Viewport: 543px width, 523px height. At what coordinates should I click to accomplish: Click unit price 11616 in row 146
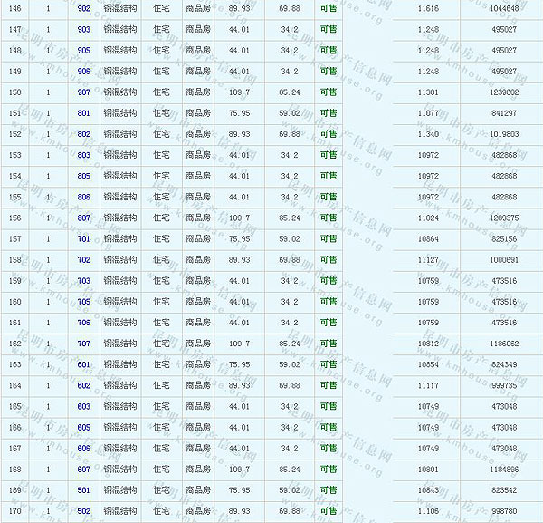[x=429, y=8]
